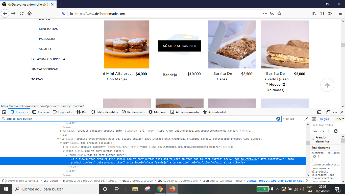
Task: Expand the bandeja-madera anchor node
Action: [x=64, y=147]
